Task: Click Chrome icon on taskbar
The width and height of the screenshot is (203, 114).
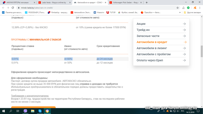Action: 47,111
